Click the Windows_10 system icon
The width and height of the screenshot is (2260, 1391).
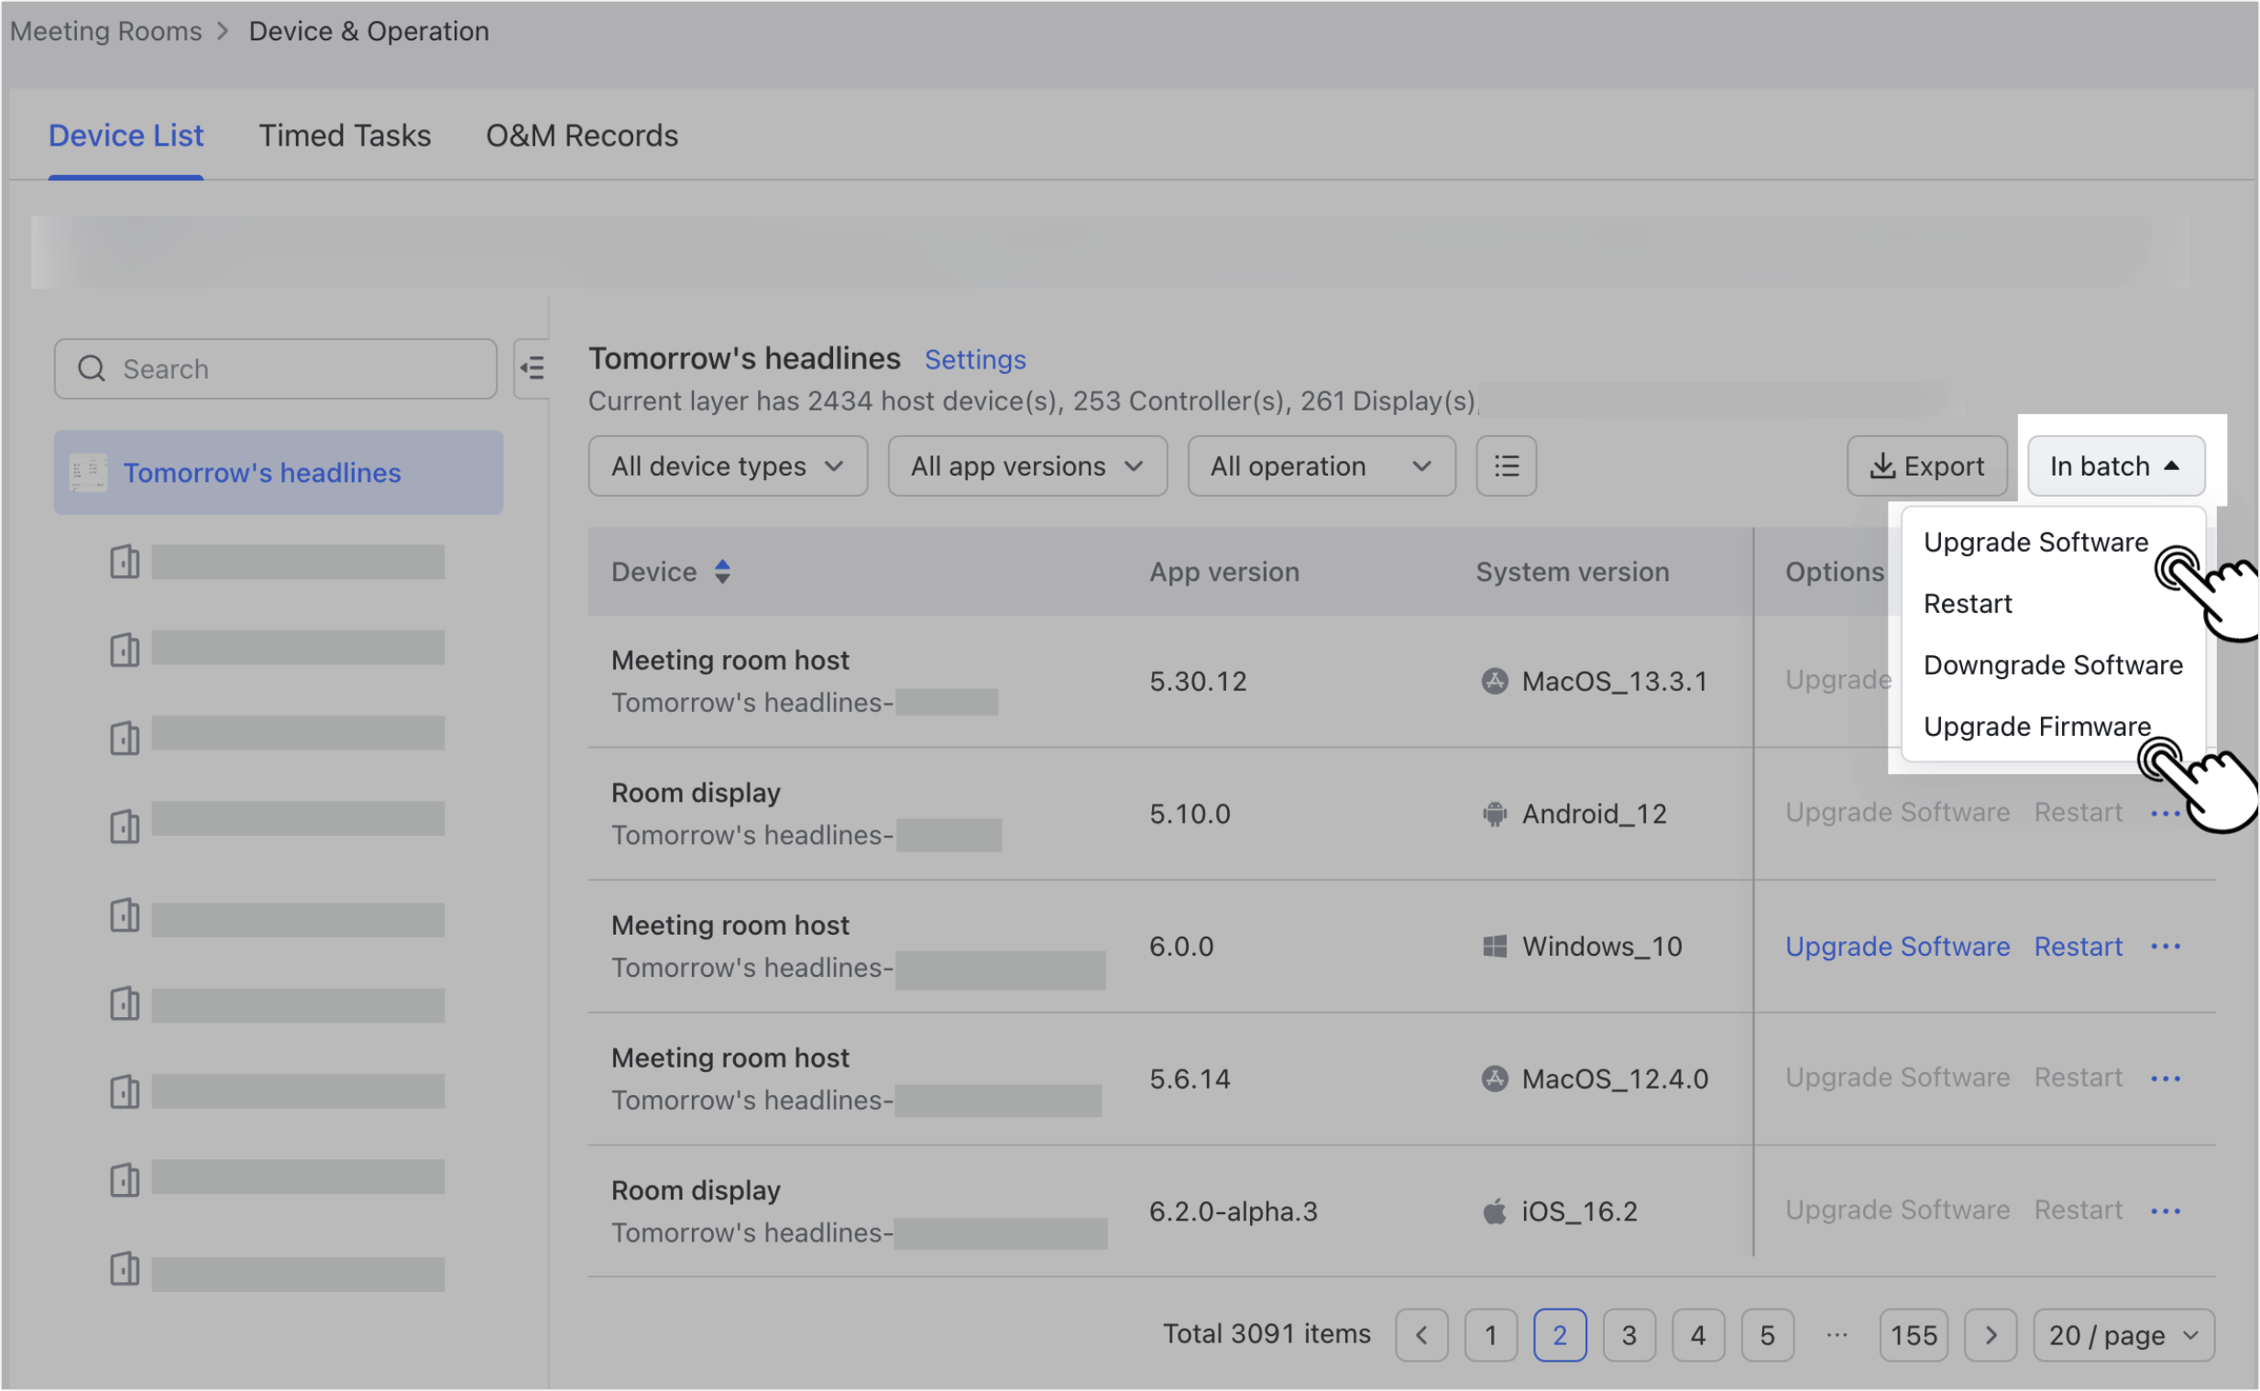[x=1495, y=946]
